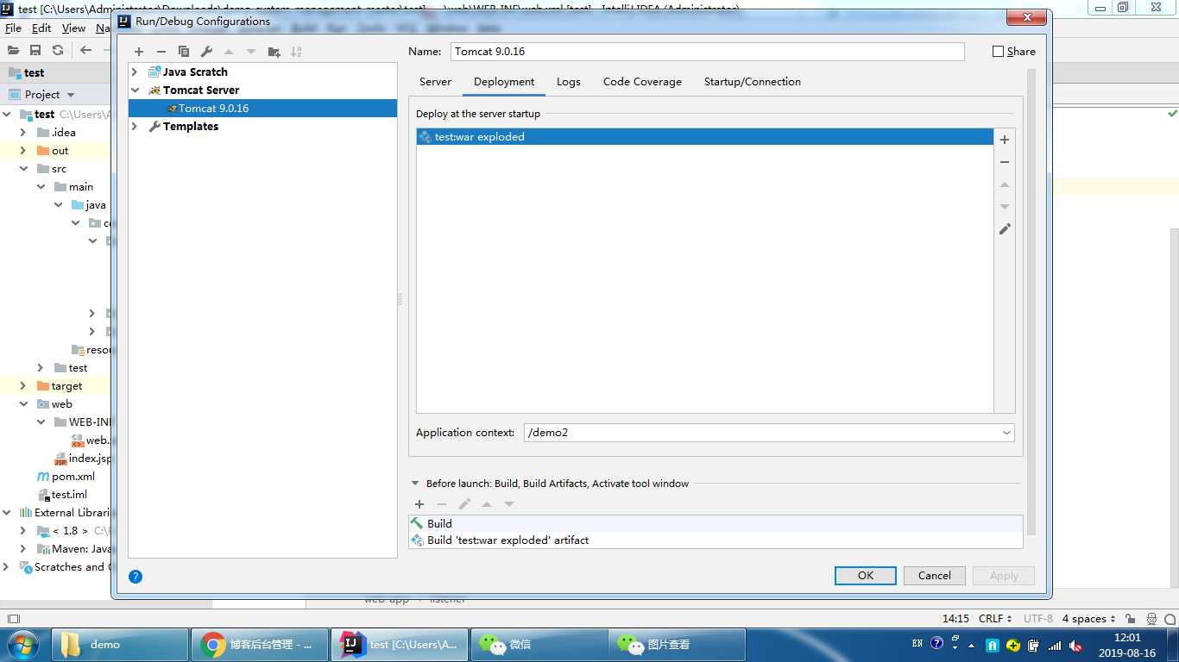Expand the Templates node

coord(135,127)
